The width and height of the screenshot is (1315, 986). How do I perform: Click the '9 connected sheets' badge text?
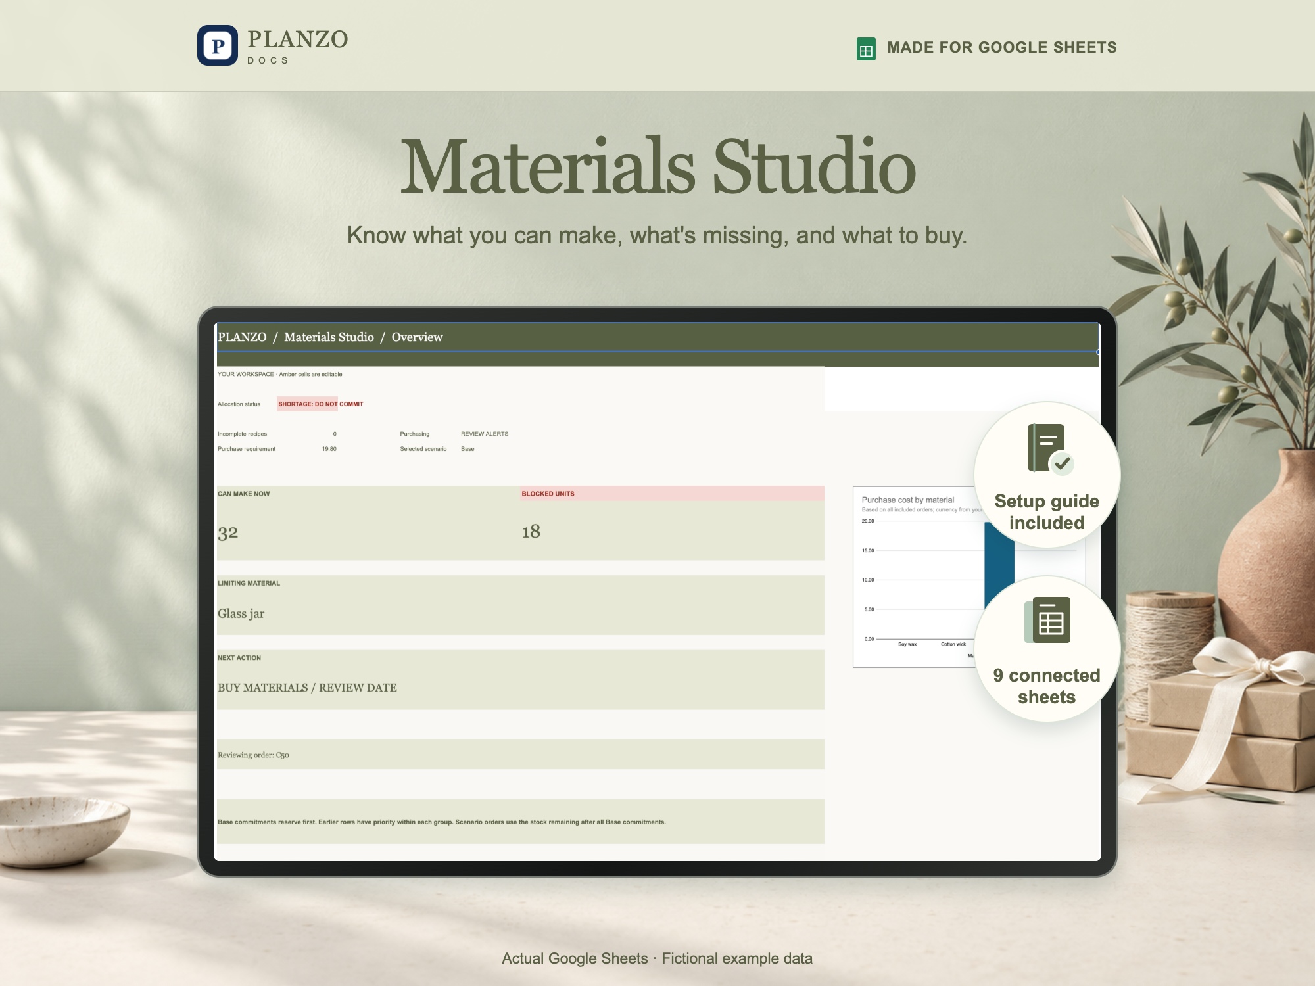coord(1047,686)
